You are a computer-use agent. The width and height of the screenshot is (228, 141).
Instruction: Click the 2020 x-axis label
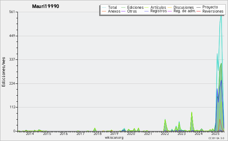131,133
